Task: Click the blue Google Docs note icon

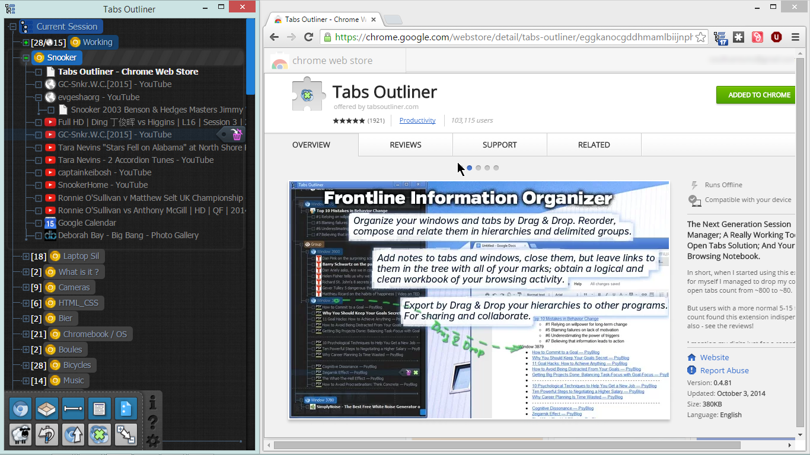Action: tap(126, 409)
